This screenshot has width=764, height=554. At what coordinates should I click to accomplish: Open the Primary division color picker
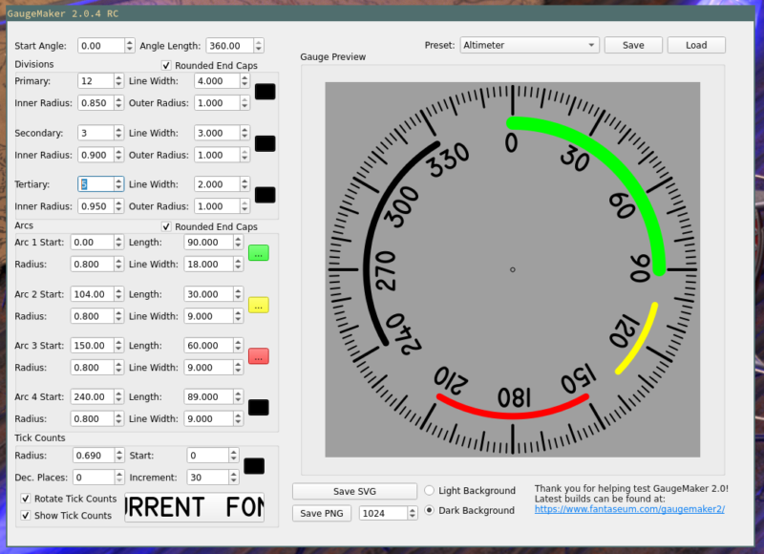tap(265, 91)
